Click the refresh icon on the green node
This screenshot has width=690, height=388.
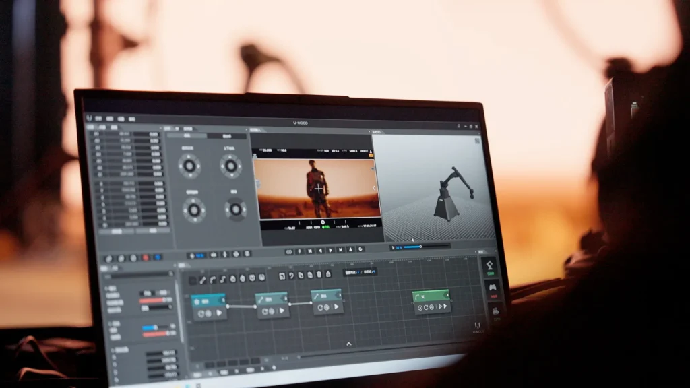coord(426,307)
